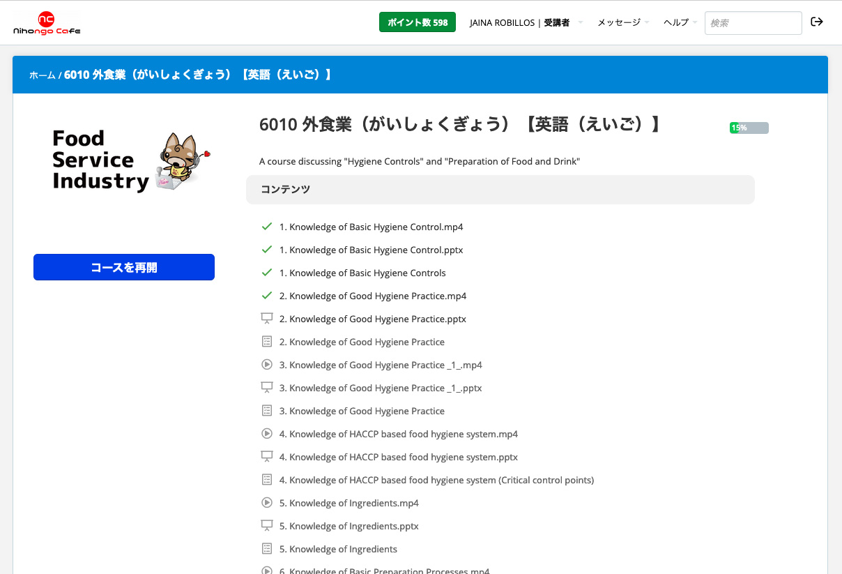Open 4. HACCP based food hygiene system.pptx
The width and height of the screenshot is (842, 574).
click(399, 457)
